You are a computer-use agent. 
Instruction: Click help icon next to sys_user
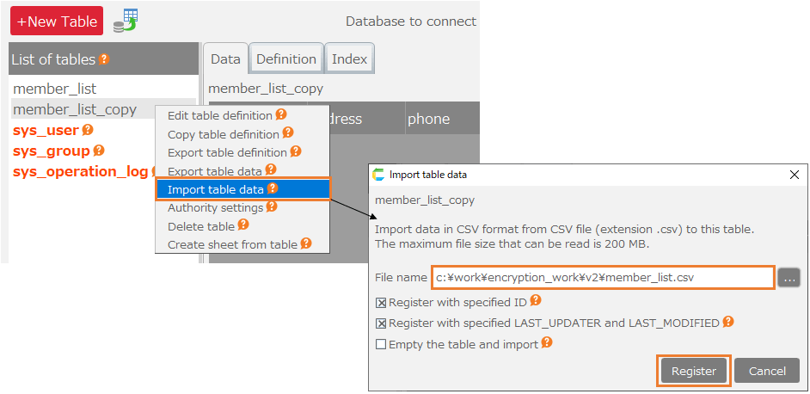[x=88, y=130]
